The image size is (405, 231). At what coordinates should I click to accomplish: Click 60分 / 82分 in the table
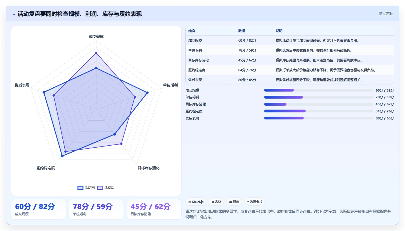pyautogui.click(x=247, y=41)
